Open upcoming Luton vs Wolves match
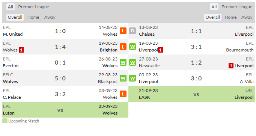256x136 pixels. point(65,110)
